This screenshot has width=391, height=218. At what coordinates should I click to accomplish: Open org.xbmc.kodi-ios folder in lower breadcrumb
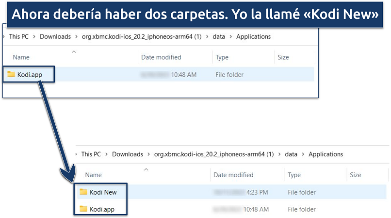[214, 154]
